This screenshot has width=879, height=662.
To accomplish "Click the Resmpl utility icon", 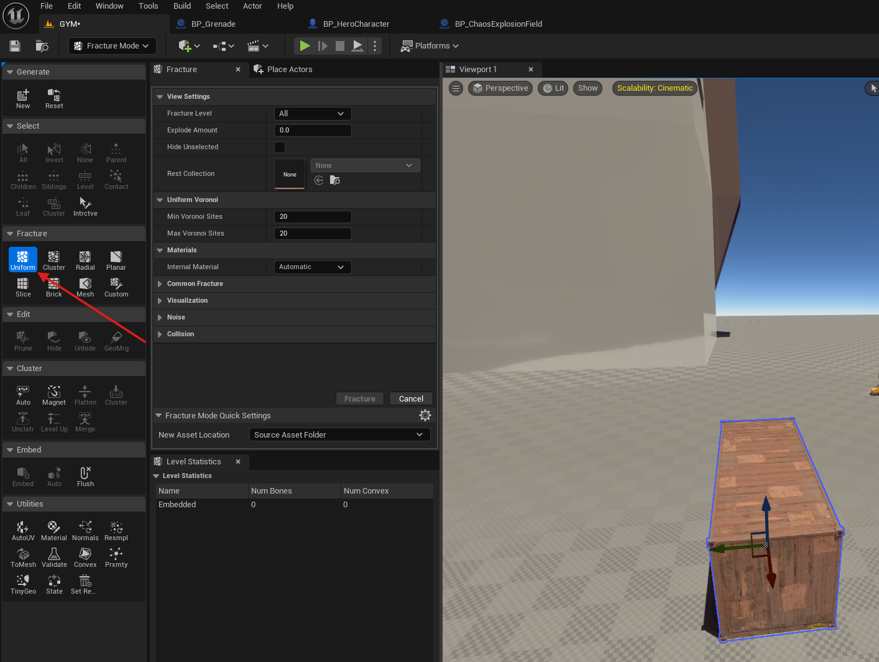I will 116,530.
